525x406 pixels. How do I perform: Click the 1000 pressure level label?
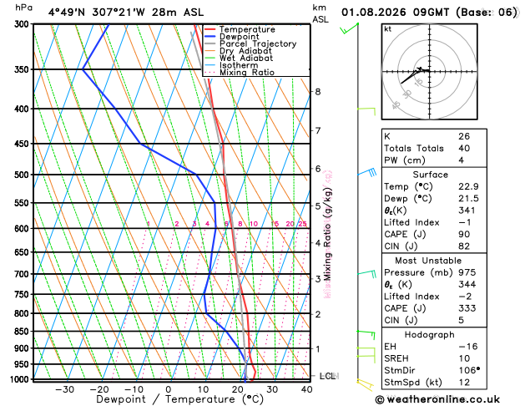tap(20, 379)
